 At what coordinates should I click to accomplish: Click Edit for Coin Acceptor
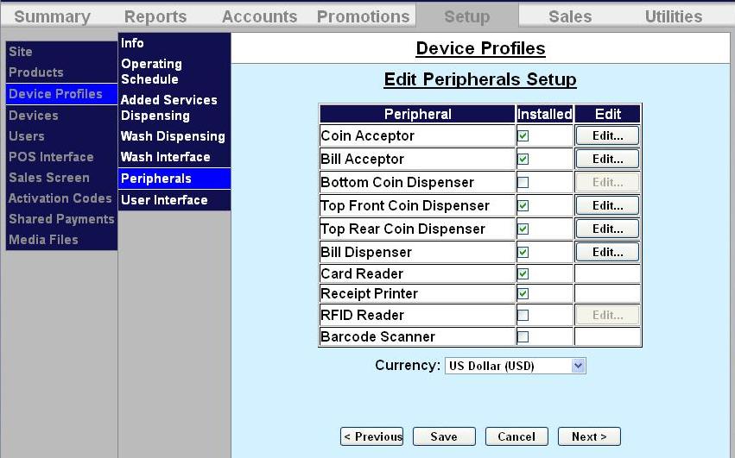(x=607, y=135)
